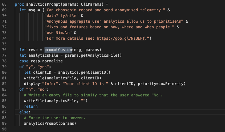This screenshot has height=132, width=225.
Task: Click writeFile(analyticsFile, clientID) on line 81
Action: [62, 78]
